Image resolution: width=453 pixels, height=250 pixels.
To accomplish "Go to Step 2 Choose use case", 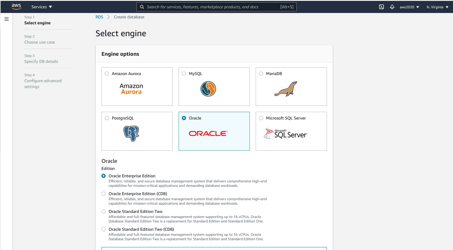I will click(39, 42).
